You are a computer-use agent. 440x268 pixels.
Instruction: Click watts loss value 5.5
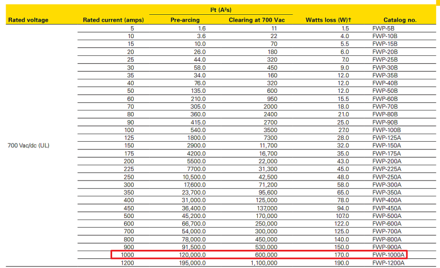(345, 44)
